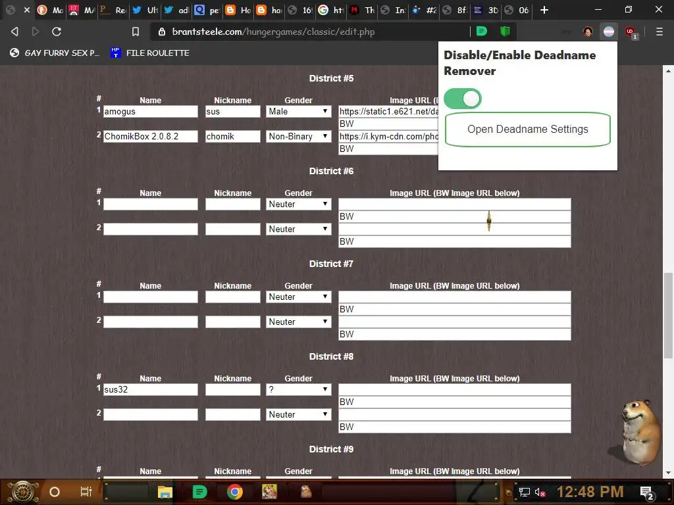Click the vertical page scrollbar thumb
The width and height of the screenshot is (674, 505).
tap(668, 315)
